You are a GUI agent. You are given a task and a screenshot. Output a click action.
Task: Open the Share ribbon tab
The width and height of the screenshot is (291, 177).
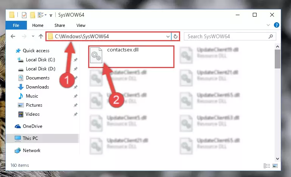(x=59, y=25)
